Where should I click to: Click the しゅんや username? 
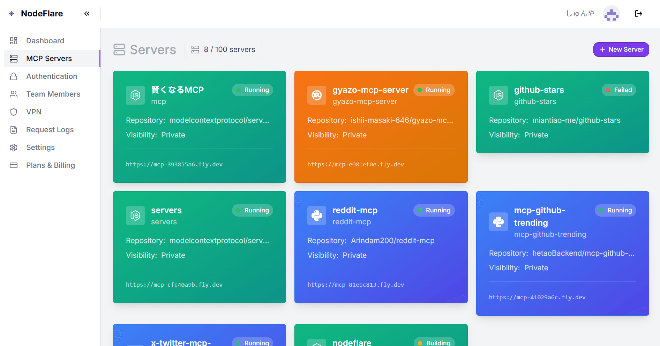click(x=580, y=14)
